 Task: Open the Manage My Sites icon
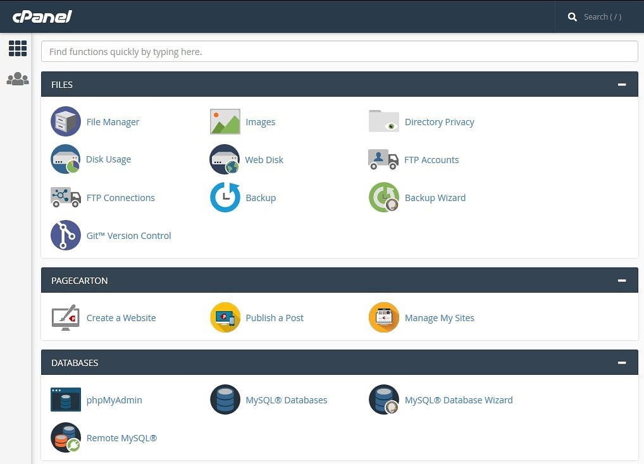point(384,317)
